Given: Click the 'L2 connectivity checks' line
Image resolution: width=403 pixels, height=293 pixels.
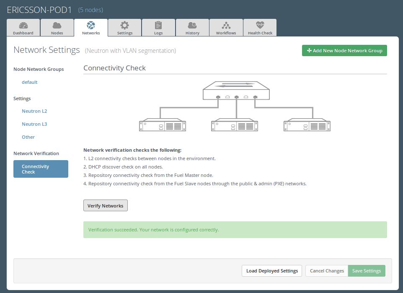Looking at the screenshot, I should point(149,158).
